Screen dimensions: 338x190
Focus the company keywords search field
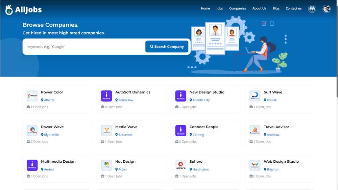click(84, 47)
